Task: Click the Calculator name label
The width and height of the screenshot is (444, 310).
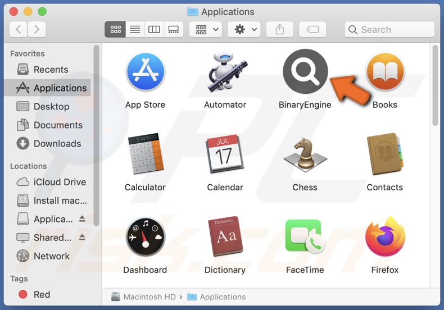Action: pos(145,187)
